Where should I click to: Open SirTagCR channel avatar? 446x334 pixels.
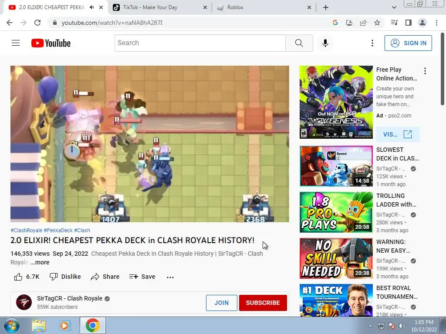point(24,302)
